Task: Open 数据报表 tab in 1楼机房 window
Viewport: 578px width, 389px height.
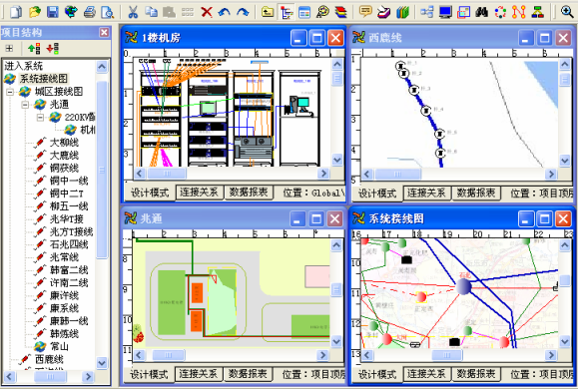Action: pos(249,192)
